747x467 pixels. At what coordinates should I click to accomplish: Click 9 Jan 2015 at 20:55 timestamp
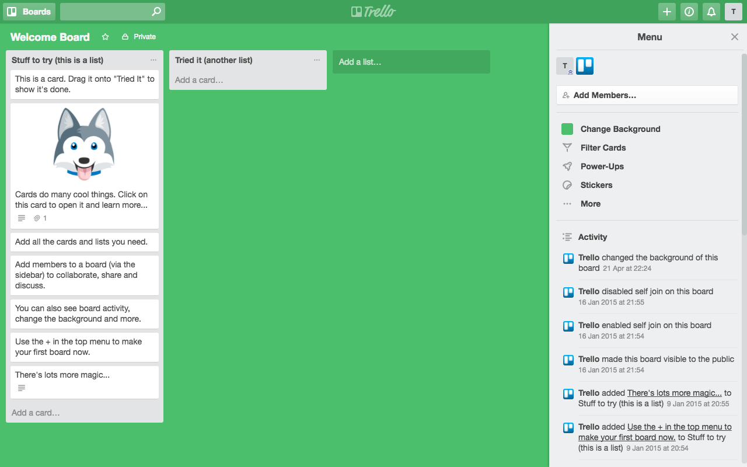point(698,404)
